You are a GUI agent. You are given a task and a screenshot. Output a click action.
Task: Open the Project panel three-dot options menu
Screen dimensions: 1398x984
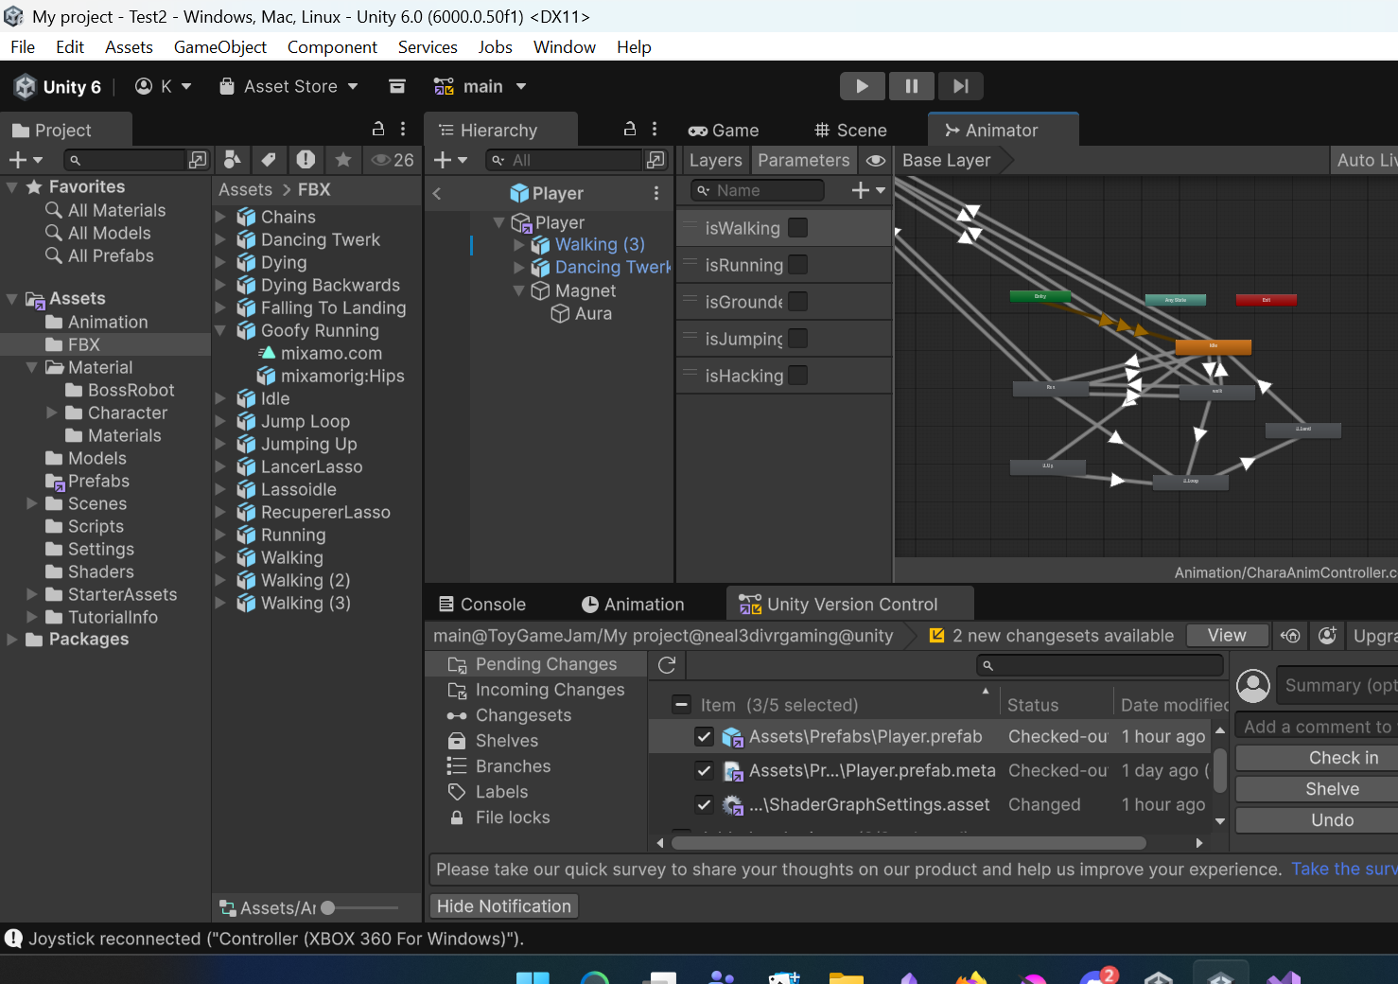click(403, 129)
